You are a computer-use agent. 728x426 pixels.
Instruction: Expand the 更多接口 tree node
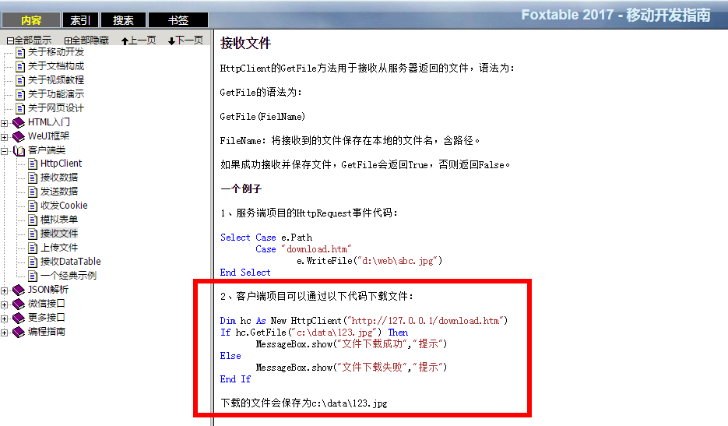coord(4,319)
